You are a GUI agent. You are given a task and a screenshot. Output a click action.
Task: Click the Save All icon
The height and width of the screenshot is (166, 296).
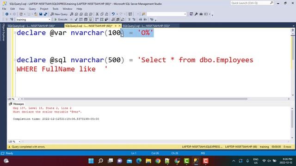click(45, 14)
